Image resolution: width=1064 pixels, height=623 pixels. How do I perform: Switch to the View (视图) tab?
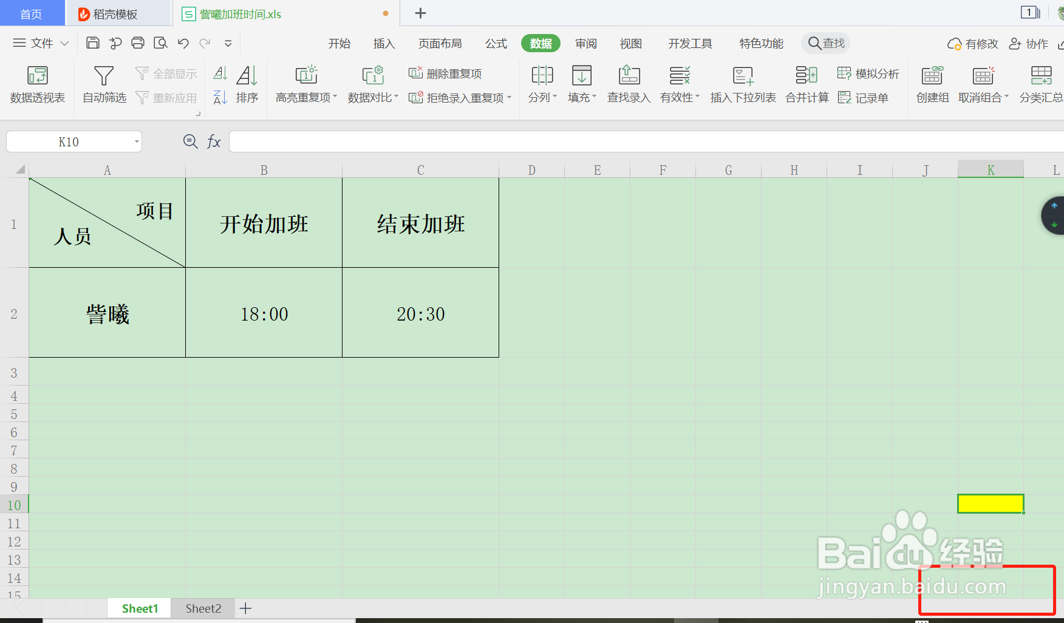[630, 43]
